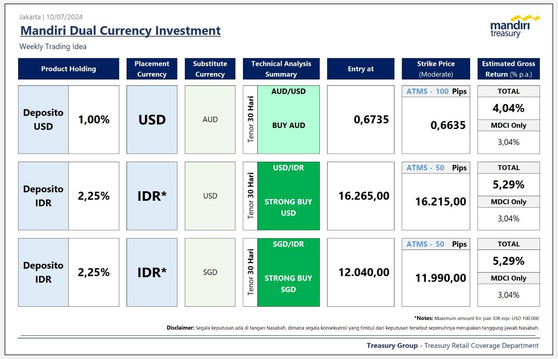Expand the Technical Analysis Summary column
558x359 pixels.
pos(281,69)
